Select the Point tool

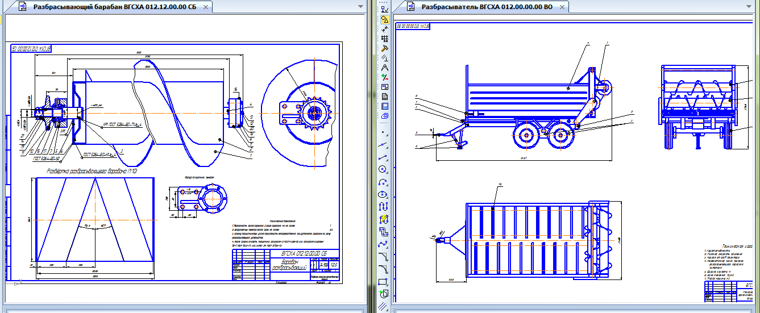tap(384, 132)
